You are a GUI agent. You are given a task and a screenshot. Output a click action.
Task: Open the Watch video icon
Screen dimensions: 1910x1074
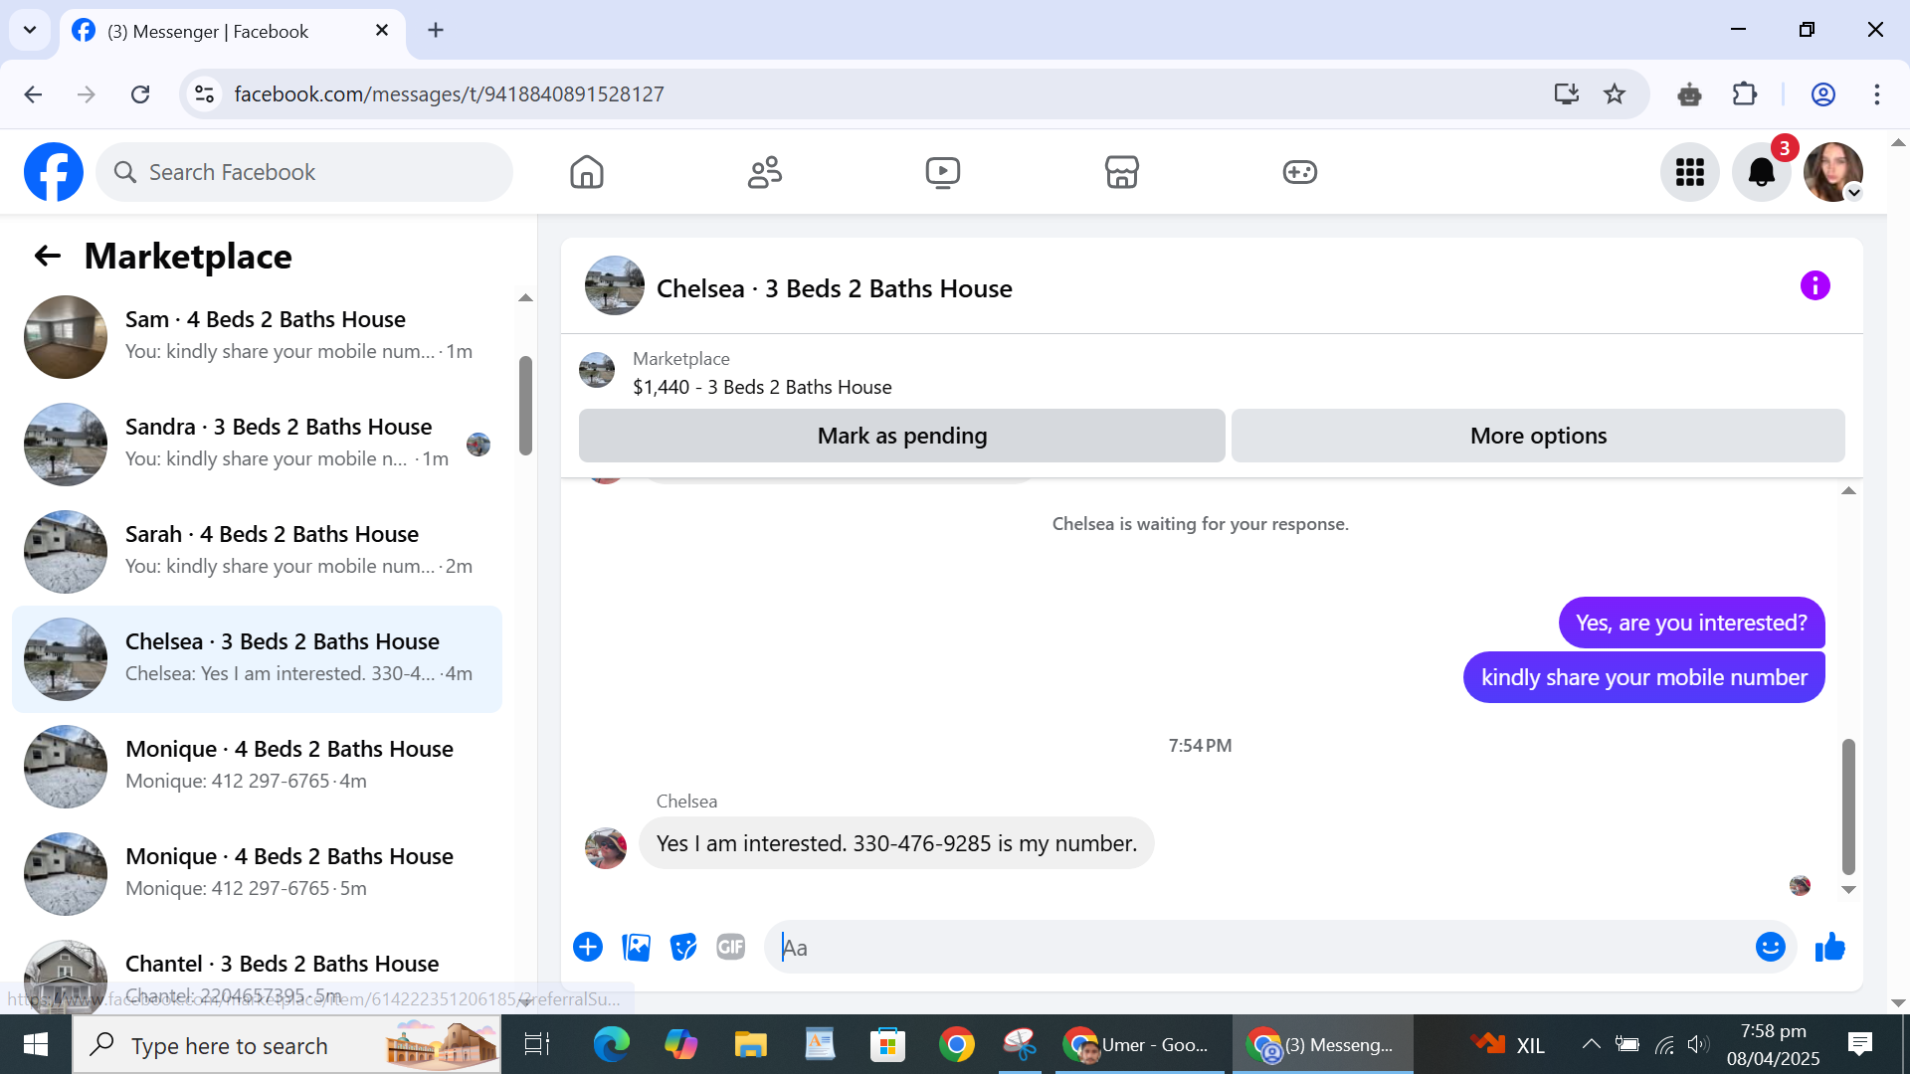click(942, 172)
